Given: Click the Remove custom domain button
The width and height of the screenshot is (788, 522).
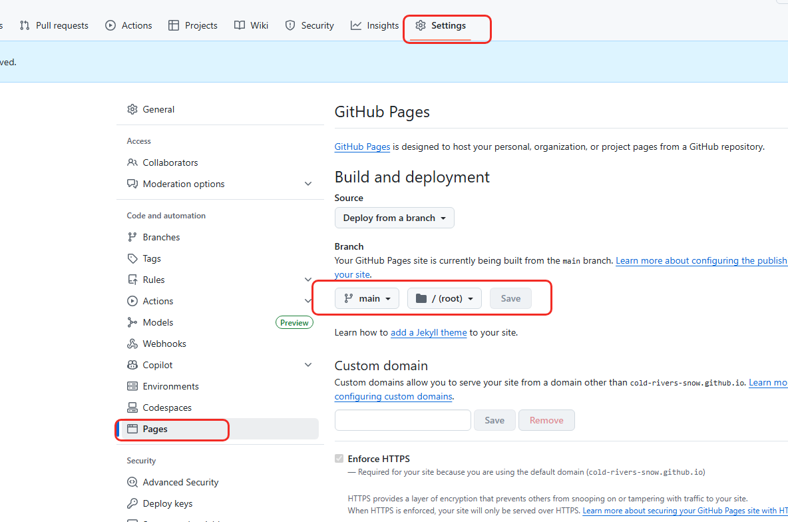Looking at the screenshot, I should click(x=546, y=420).
